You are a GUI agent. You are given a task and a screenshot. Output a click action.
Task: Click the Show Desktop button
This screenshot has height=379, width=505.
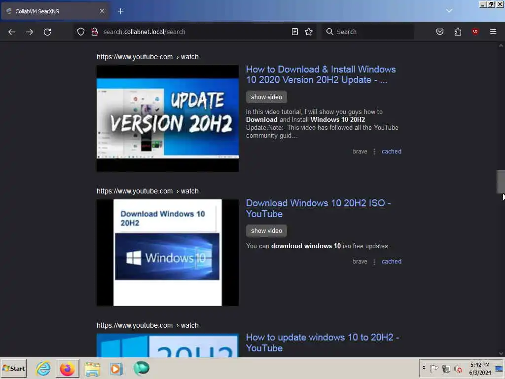pyautogui.click(x=500, y=369)
